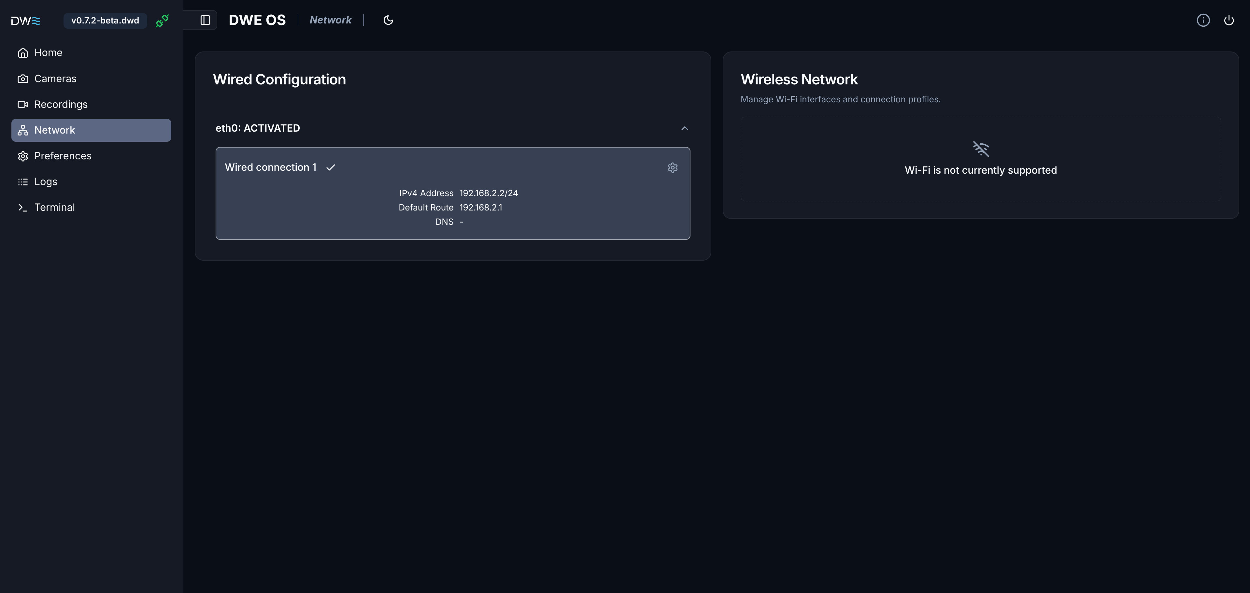Click 'Manage Wi-Fi interfaces and connection profiles.' text
Image resolution: width=1250 pixels, height=593 pixels.
(x=841, y=99)
